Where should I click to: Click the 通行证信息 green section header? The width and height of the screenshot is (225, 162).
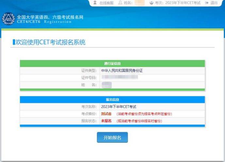pyautogui.click(x=112, y=64)
